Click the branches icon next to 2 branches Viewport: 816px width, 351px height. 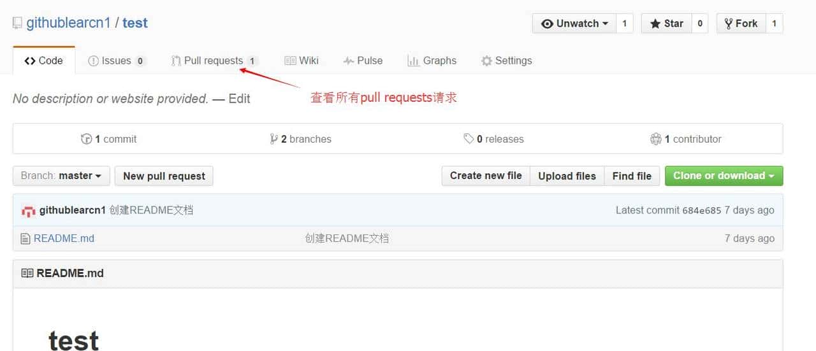click(273, 139)
